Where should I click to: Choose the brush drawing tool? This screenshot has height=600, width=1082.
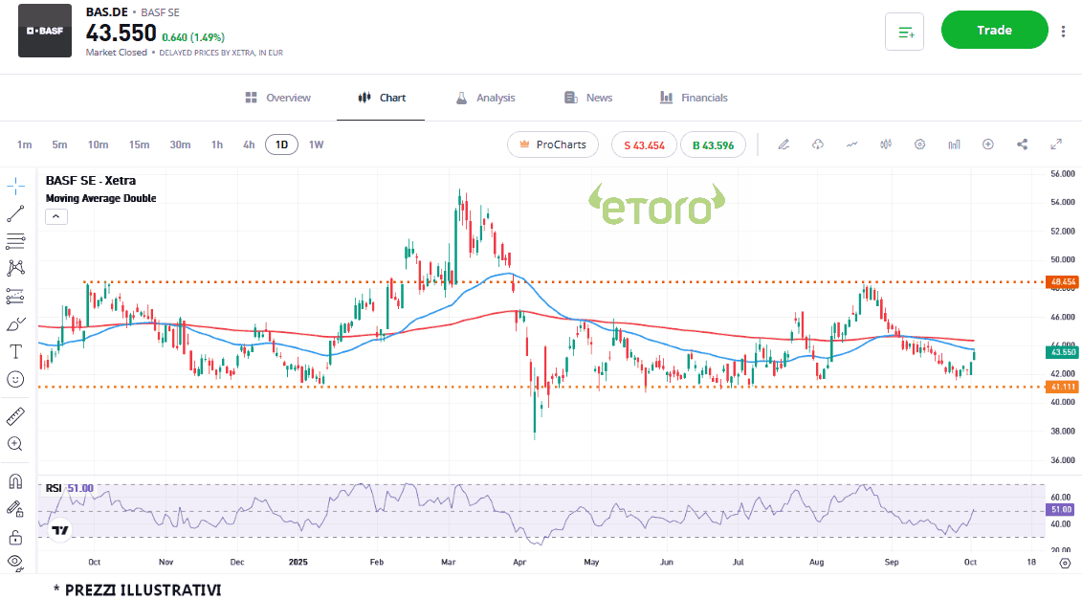[16, 324]
